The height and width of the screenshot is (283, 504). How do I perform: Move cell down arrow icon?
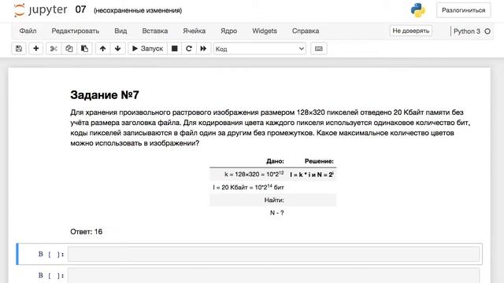(x=117, y=49)
